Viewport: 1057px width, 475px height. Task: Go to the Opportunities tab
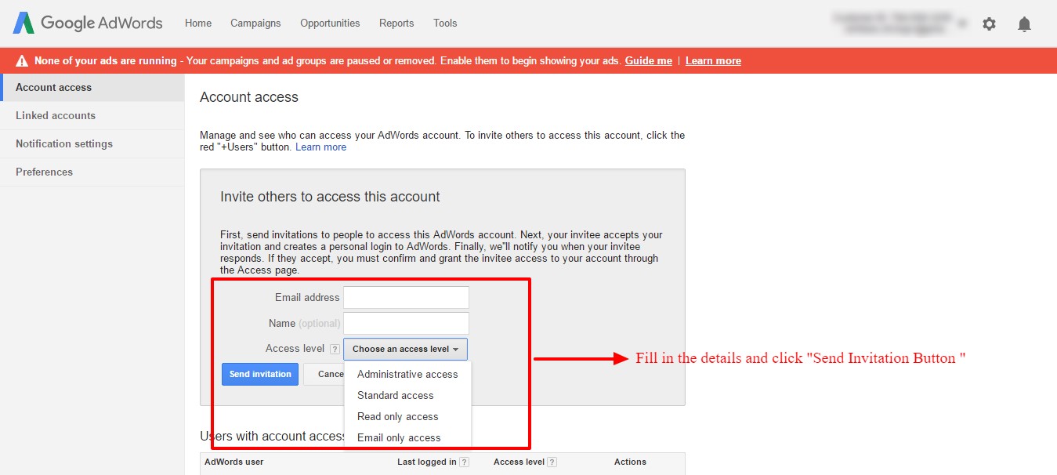pyautogui.click(x=330, y=23)
